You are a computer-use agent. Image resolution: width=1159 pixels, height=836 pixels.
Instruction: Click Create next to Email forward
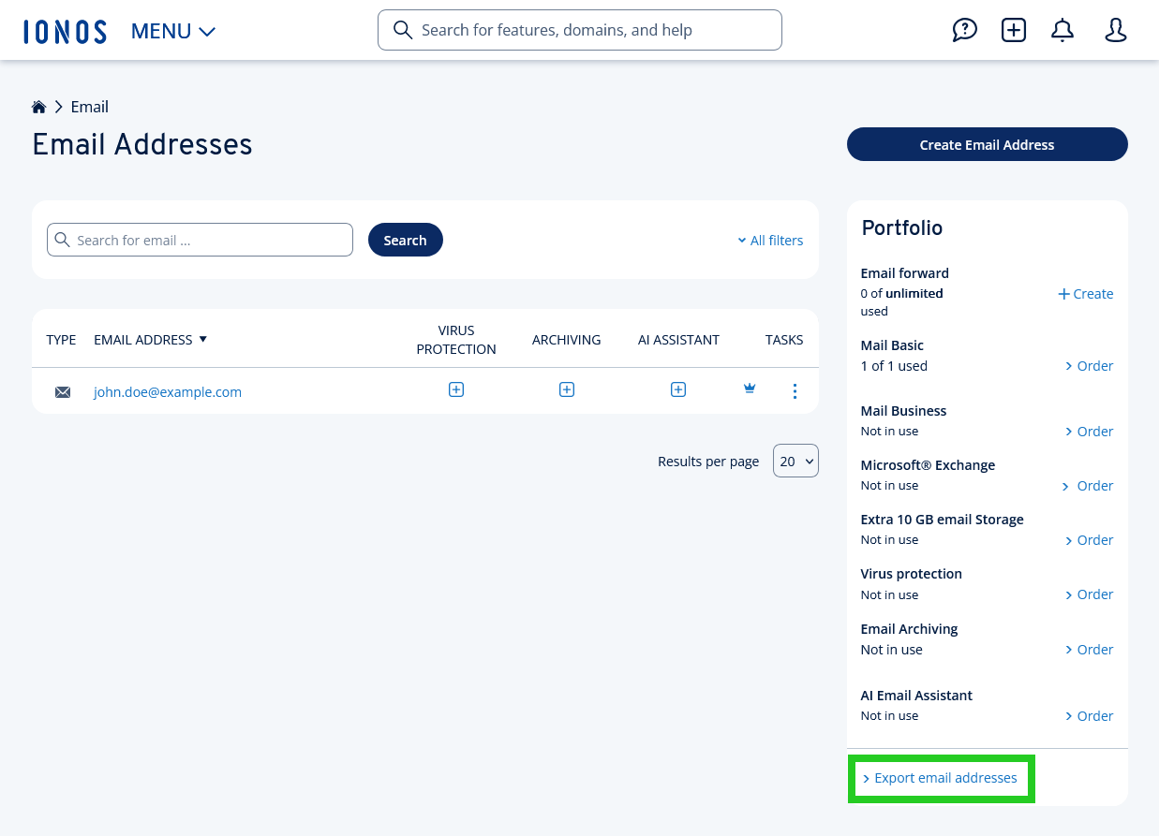[x=1086, y=294]
